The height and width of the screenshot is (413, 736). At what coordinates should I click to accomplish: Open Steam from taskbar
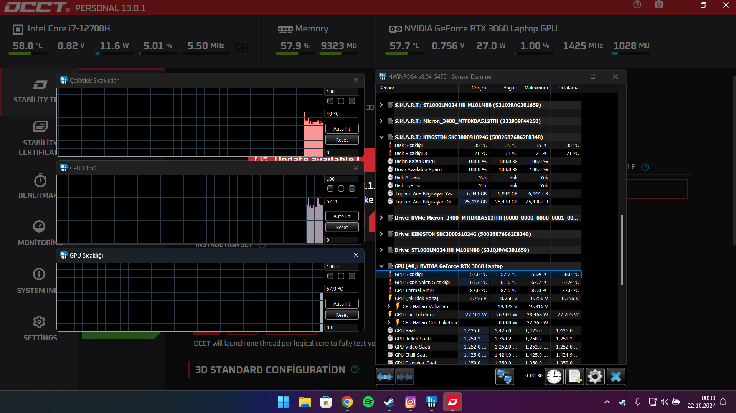click(389, 402)
